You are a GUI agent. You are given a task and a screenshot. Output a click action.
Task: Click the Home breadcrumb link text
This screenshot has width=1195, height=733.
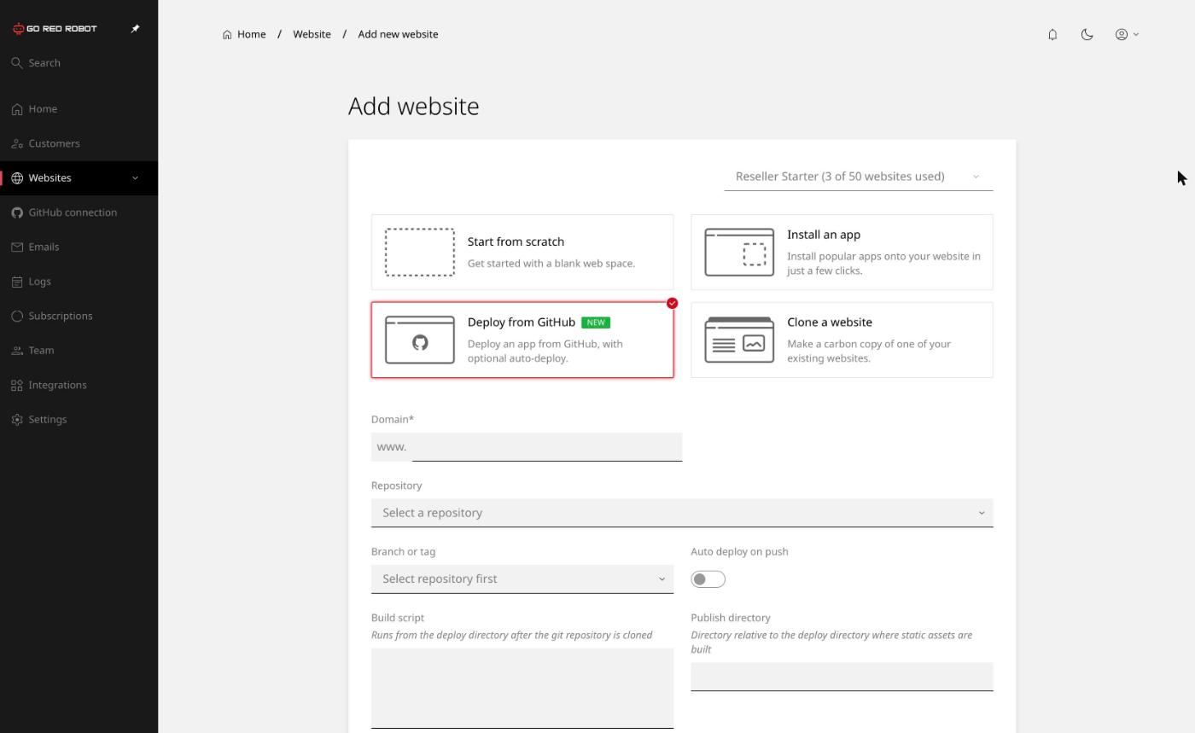point(251,35)
